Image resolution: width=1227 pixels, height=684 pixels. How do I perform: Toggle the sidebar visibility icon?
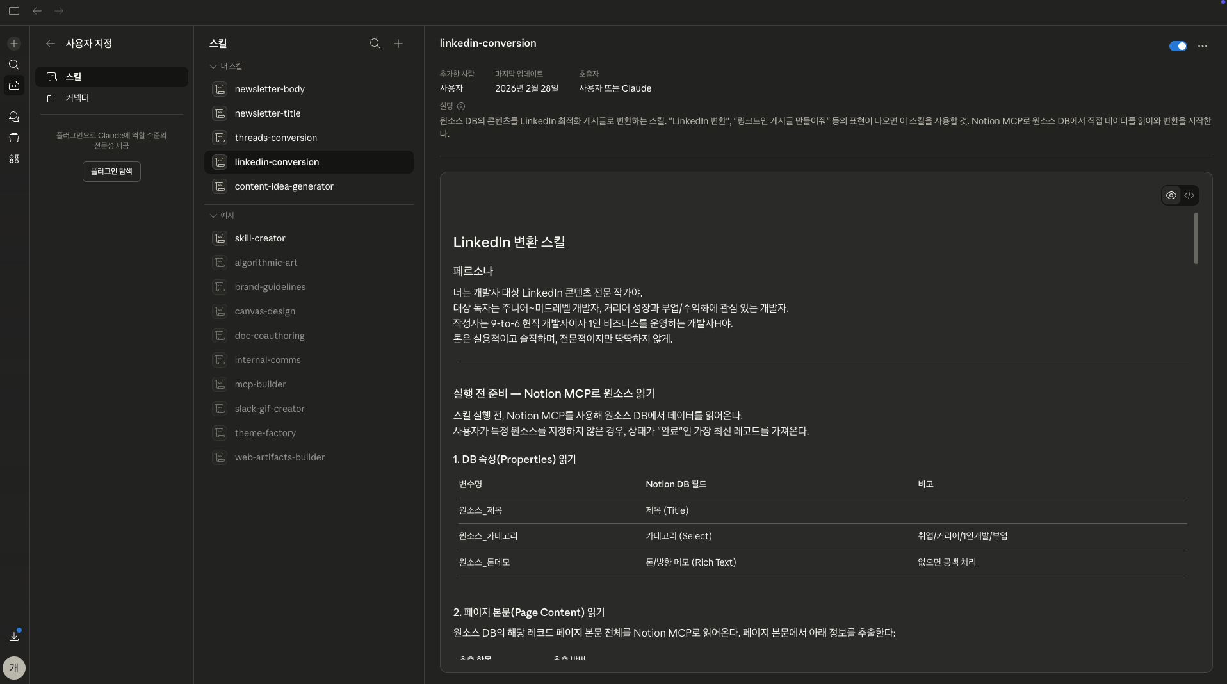(x=14, y=11)
